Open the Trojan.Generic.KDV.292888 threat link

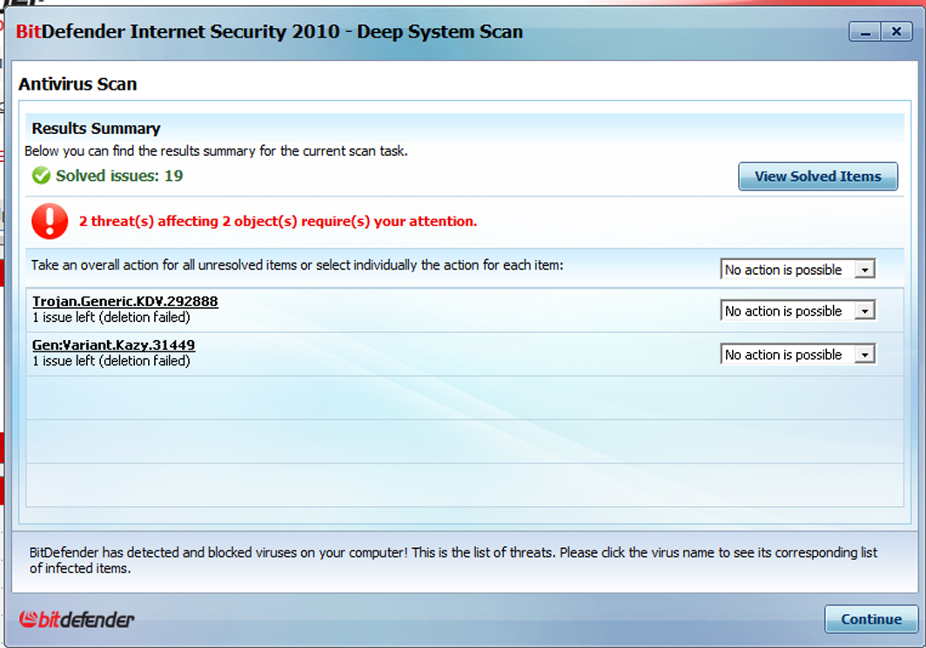tap(125, 301)
